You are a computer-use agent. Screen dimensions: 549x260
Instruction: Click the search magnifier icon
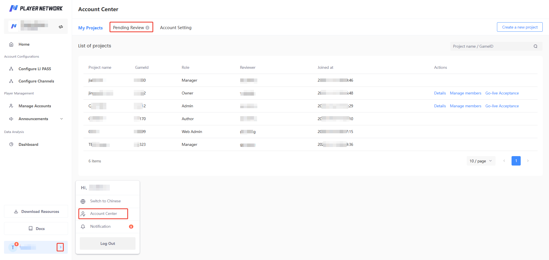535,46
